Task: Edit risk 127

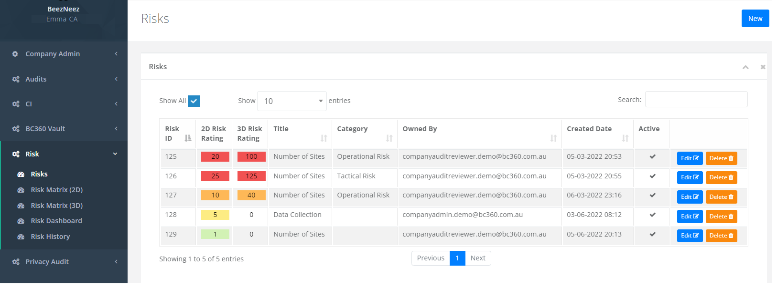Action: (x=690, y=197)
